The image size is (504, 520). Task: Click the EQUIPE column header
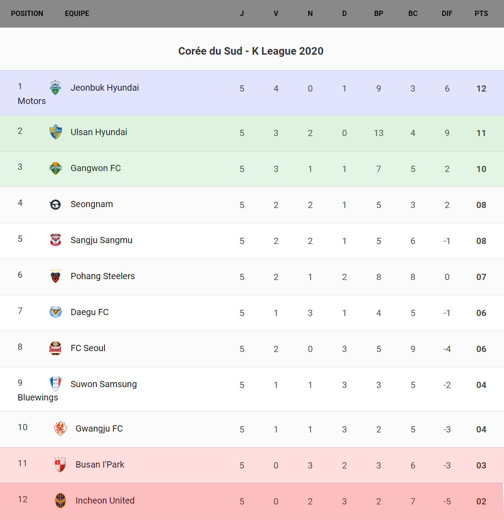click(x=77, y=13)
